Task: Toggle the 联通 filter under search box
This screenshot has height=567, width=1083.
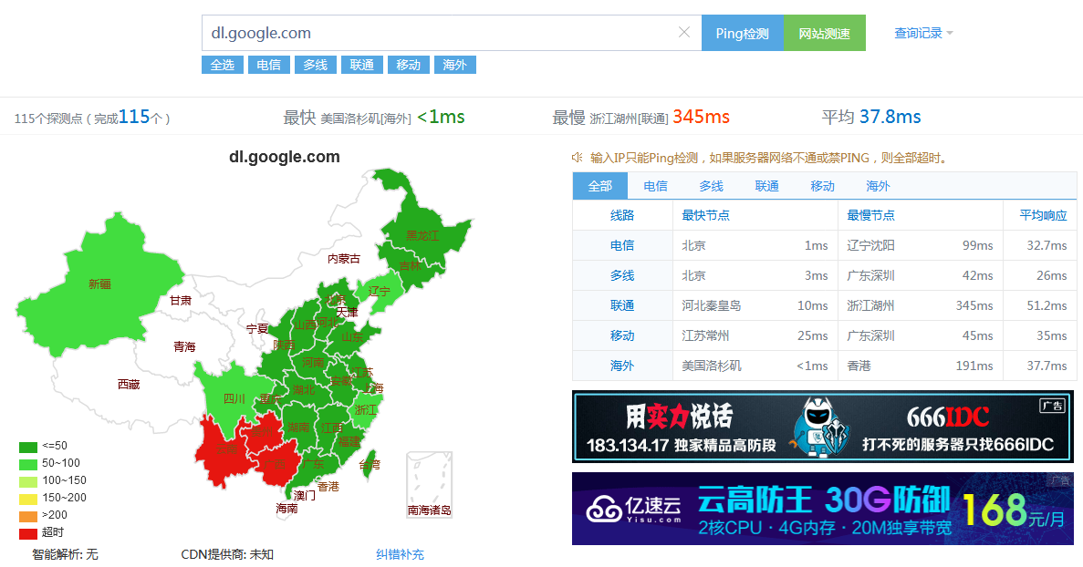Action: tap(362, 65)
